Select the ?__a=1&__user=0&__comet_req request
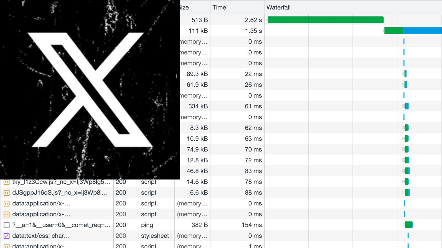 click(x=61, y=225)
